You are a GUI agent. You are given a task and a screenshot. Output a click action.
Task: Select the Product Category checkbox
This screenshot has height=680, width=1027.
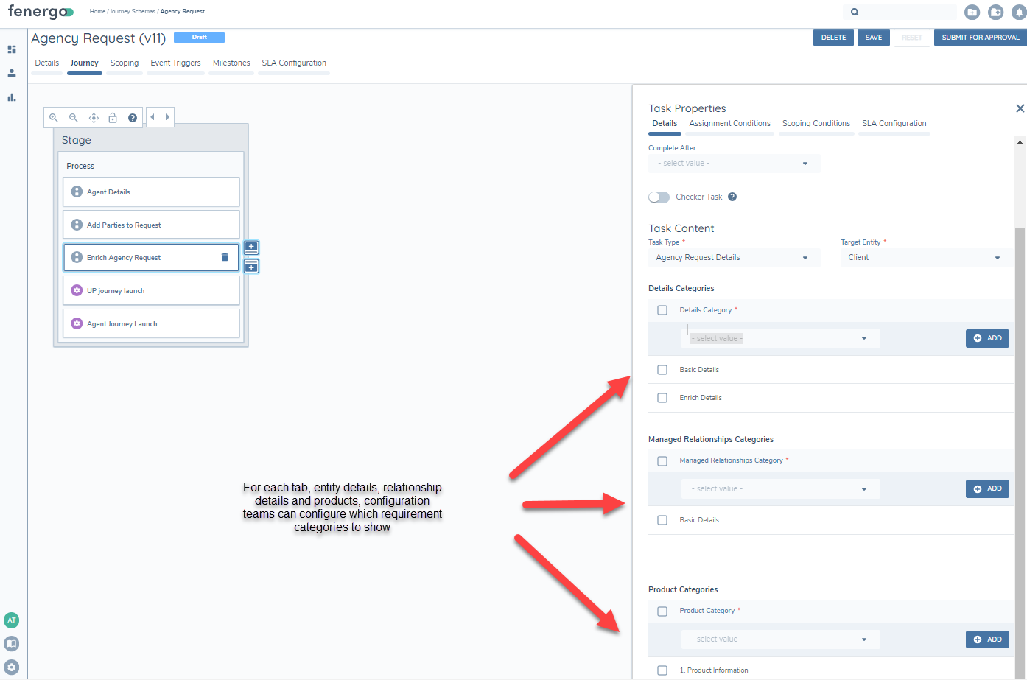click(x=662, y=611)
